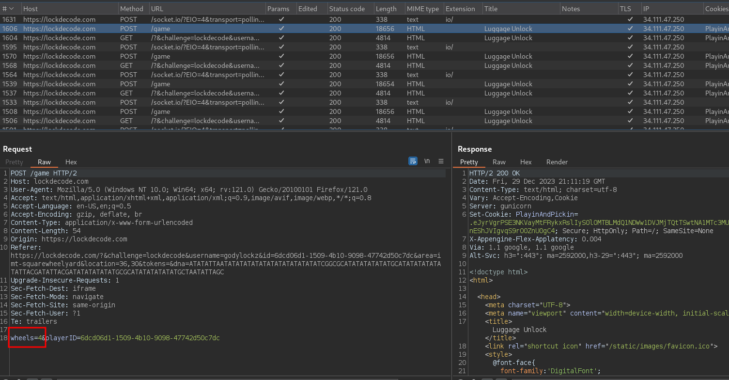Sort by the Notes column header

[x=589, y=9]
